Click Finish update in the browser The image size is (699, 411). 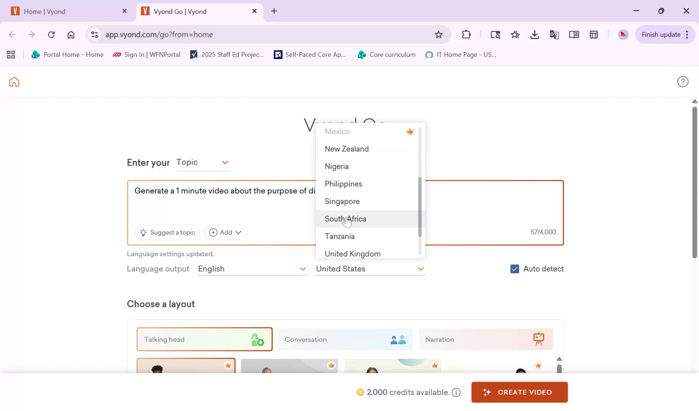click(x=661, y=34)
